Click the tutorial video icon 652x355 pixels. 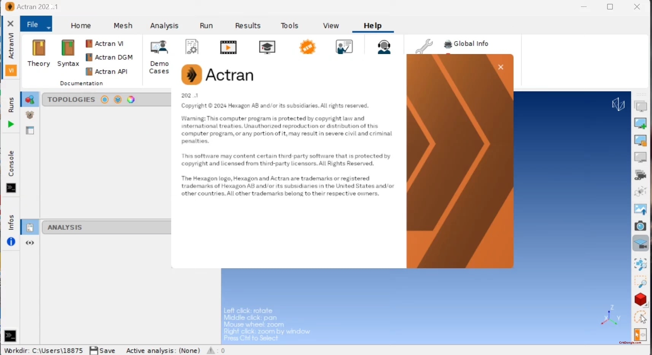tap(228, 47)
